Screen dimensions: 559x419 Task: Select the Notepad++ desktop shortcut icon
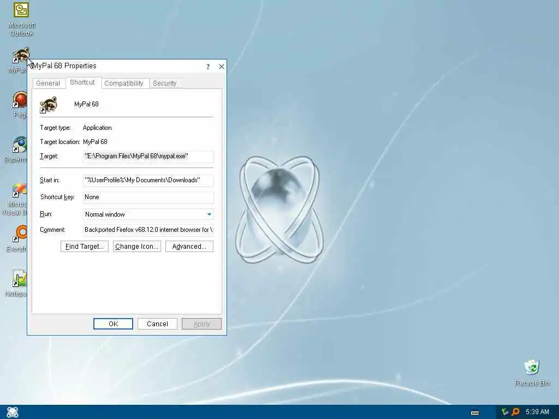point(19,279)
